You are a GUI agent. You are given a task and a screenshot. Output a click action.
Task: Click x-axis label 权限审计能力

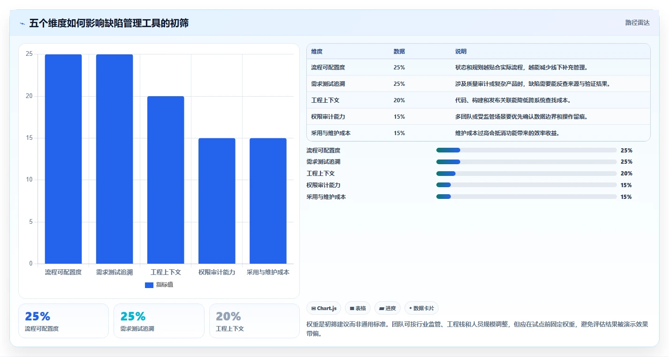click(217, 272)
